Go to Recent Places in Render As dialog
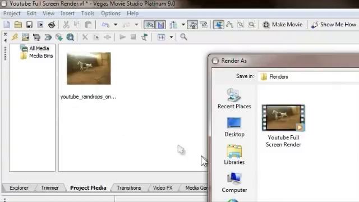359x202 pixels. (x=234, y=99)
